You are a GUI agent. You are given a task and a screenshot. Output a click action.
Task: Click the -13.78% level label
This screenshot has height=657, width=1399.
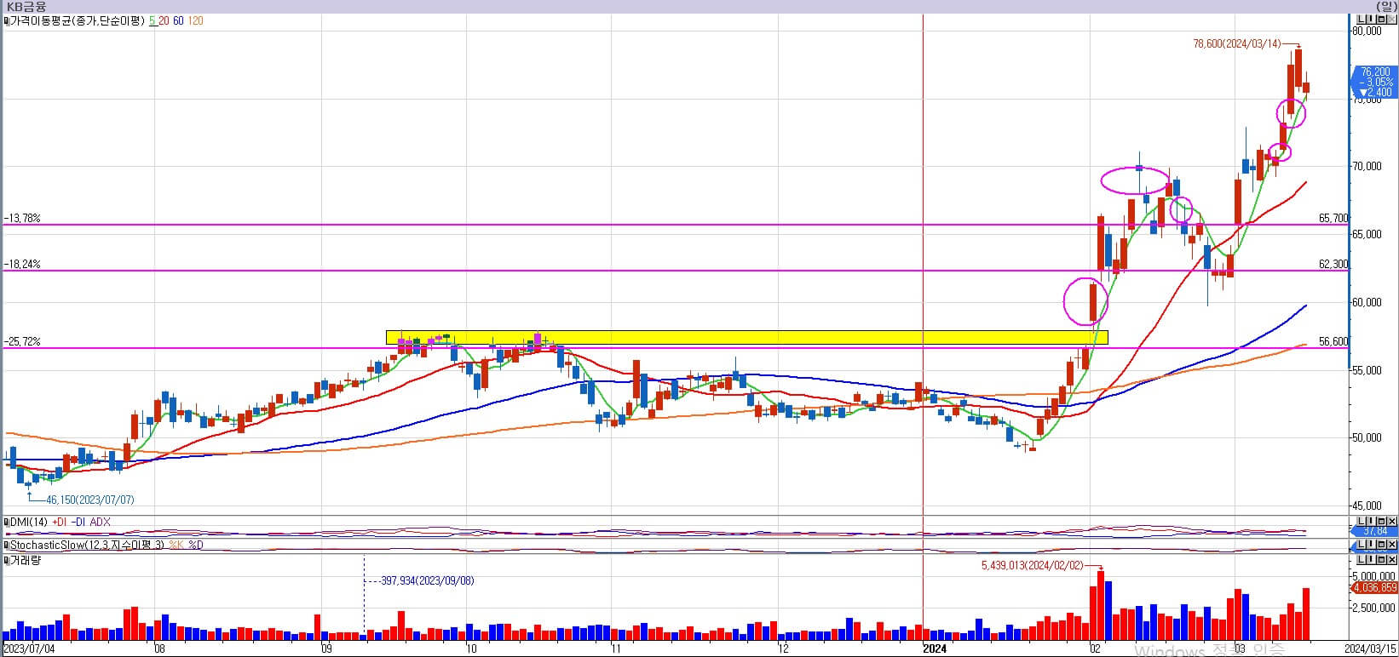(21, 219)
